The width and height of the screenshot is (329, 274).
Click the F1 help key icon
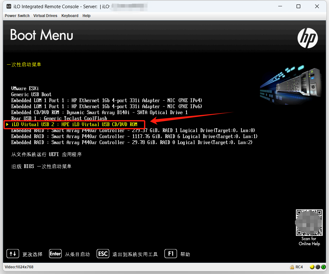point(170,254)
